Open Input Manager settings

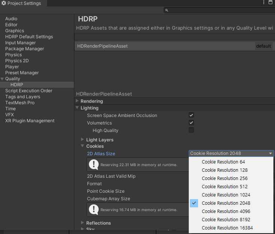coord(20,43)
